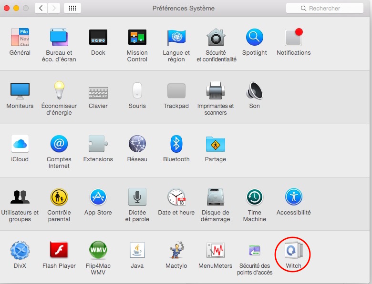Viewport: 372px width, 284px height.
Task: Open the Bluetooth settings icon
Action: [x=176, y=144]
